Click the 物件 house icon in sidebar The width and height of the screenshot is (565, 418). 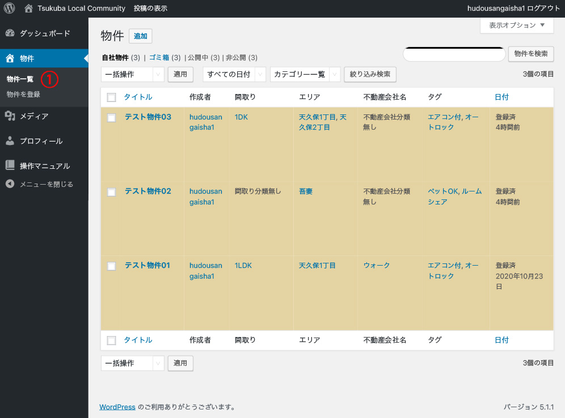coord(10,58)
